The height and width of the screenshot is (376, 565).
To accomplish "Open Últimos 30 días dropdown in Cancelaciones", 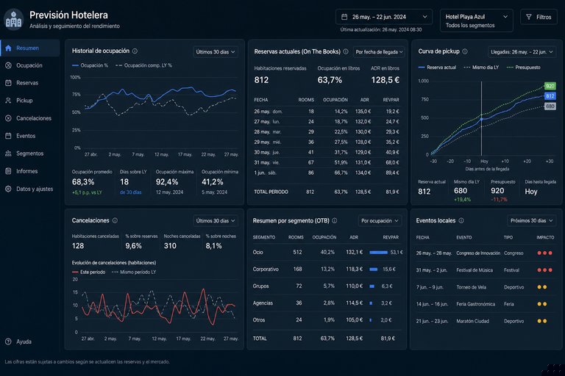I will pos(215,220).
